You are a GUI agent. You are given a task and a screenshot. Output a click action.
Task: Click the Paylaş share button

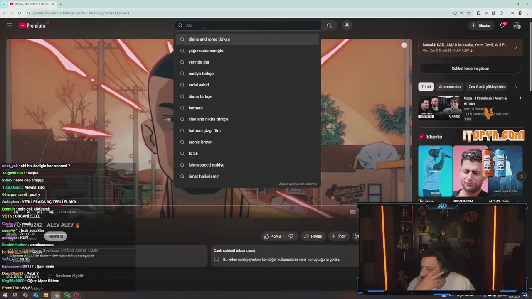point(313,236)
